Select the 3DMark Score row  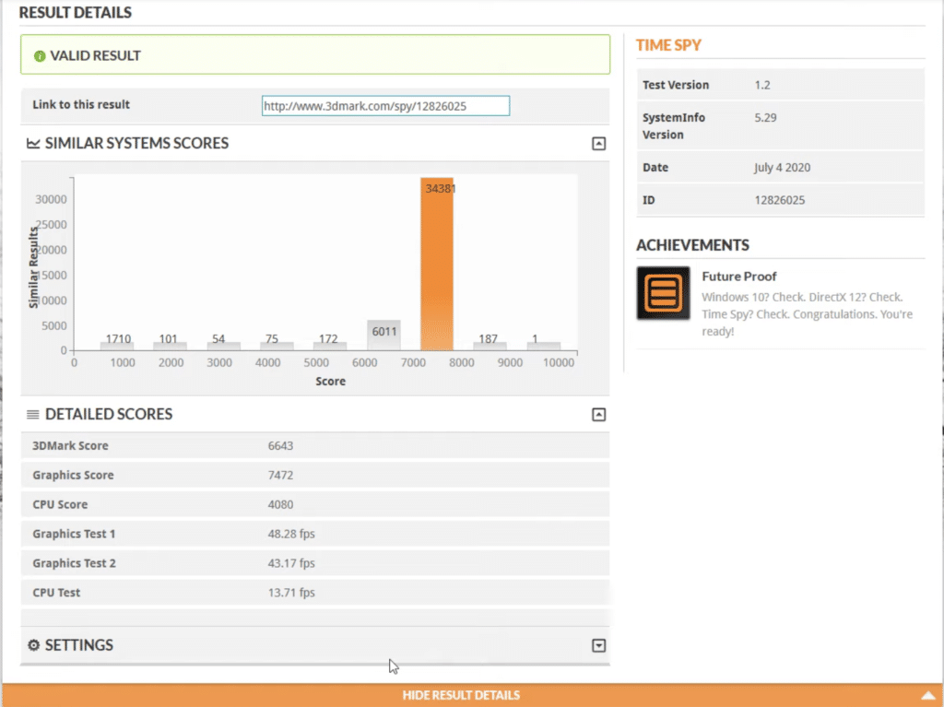click(x=314, y=446)
